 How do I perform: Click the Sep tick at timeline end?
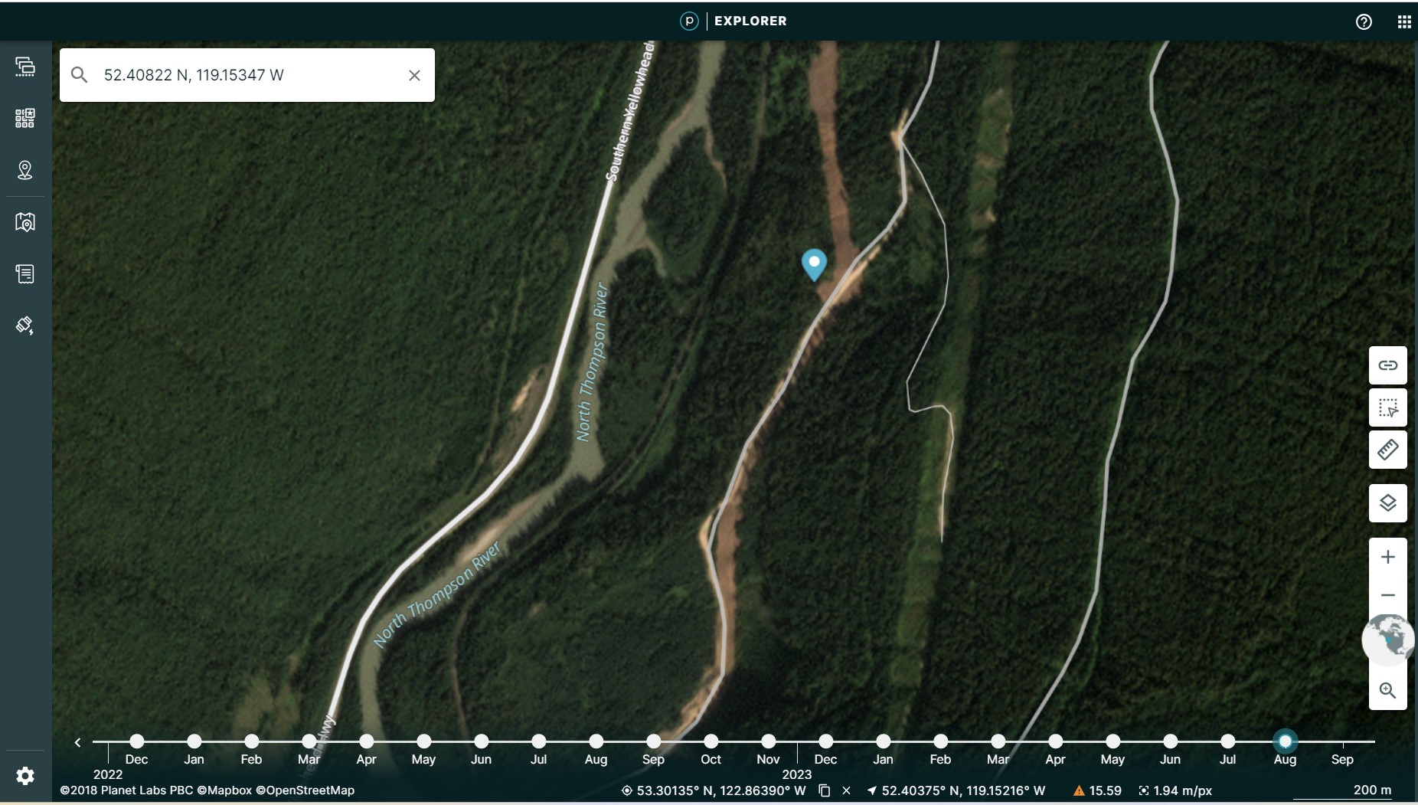pos(1342,747)
